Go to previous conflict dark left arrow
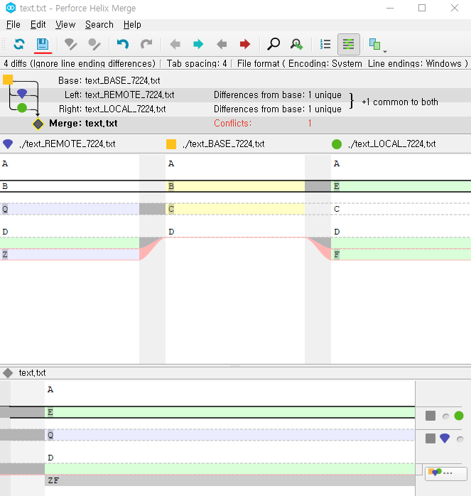471x496 pixels. tap(222, 44)
